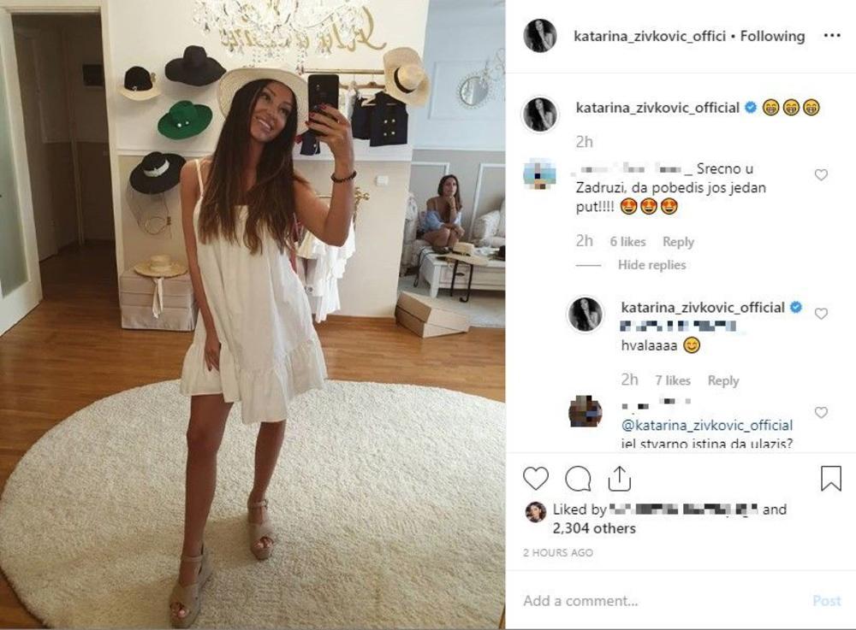Open caption author avatar next to emoji caption

[x=540, y=115]
